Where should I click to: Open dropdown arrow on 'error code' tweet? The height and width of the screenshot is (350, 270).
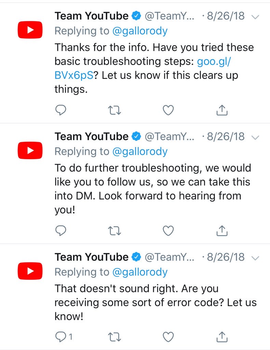click(255, 258)
